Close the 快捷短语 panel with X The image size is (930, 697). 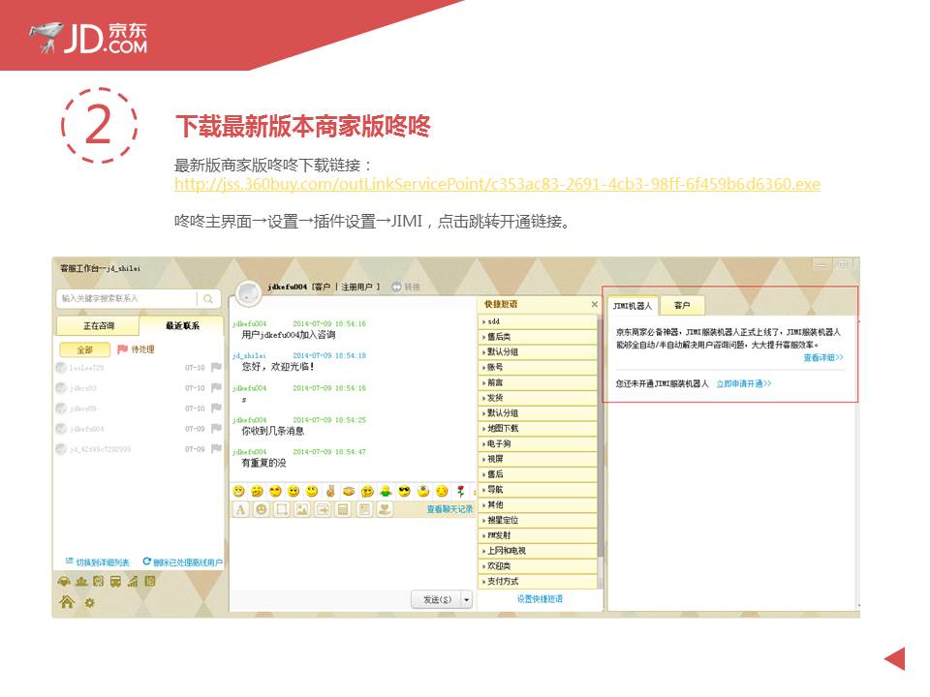coord(594,304)
